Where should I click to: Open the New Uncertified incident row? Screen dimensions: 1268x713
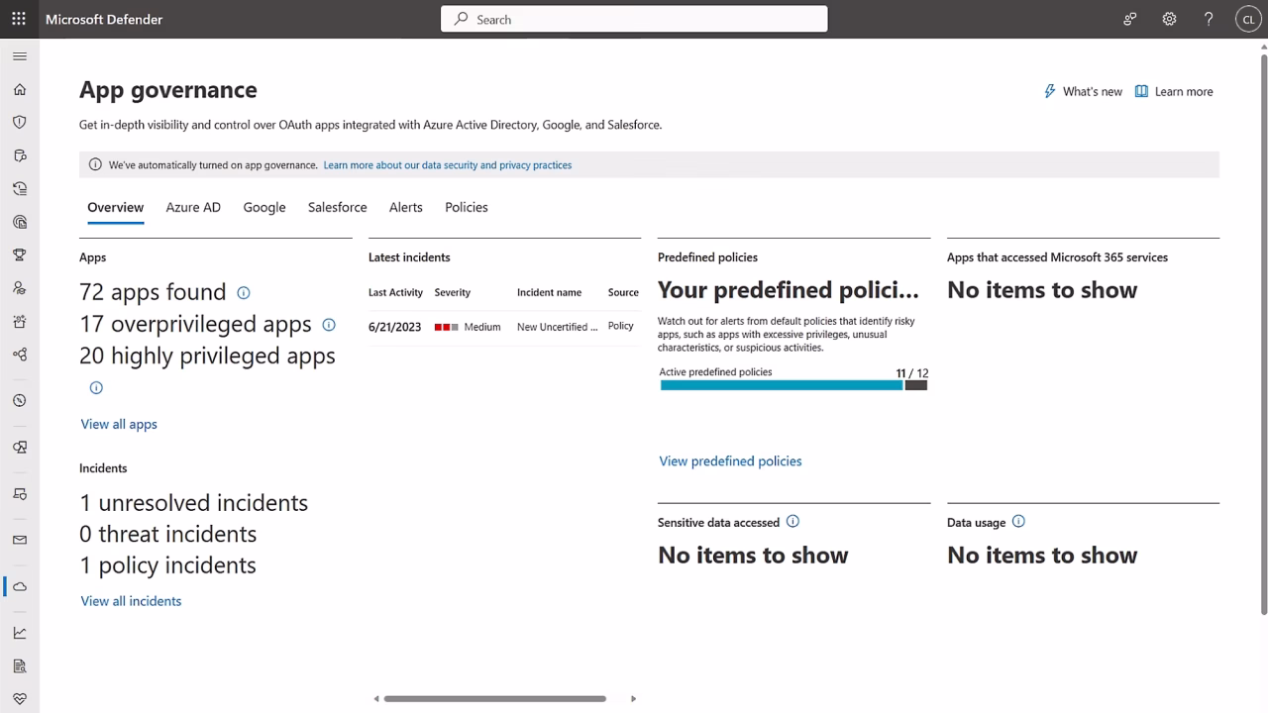[x=504, y=327]
